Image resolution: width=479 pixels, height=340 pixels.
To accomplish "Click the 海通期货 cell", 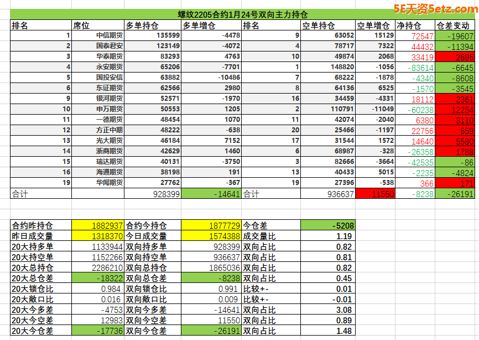I will pos(109,172).
